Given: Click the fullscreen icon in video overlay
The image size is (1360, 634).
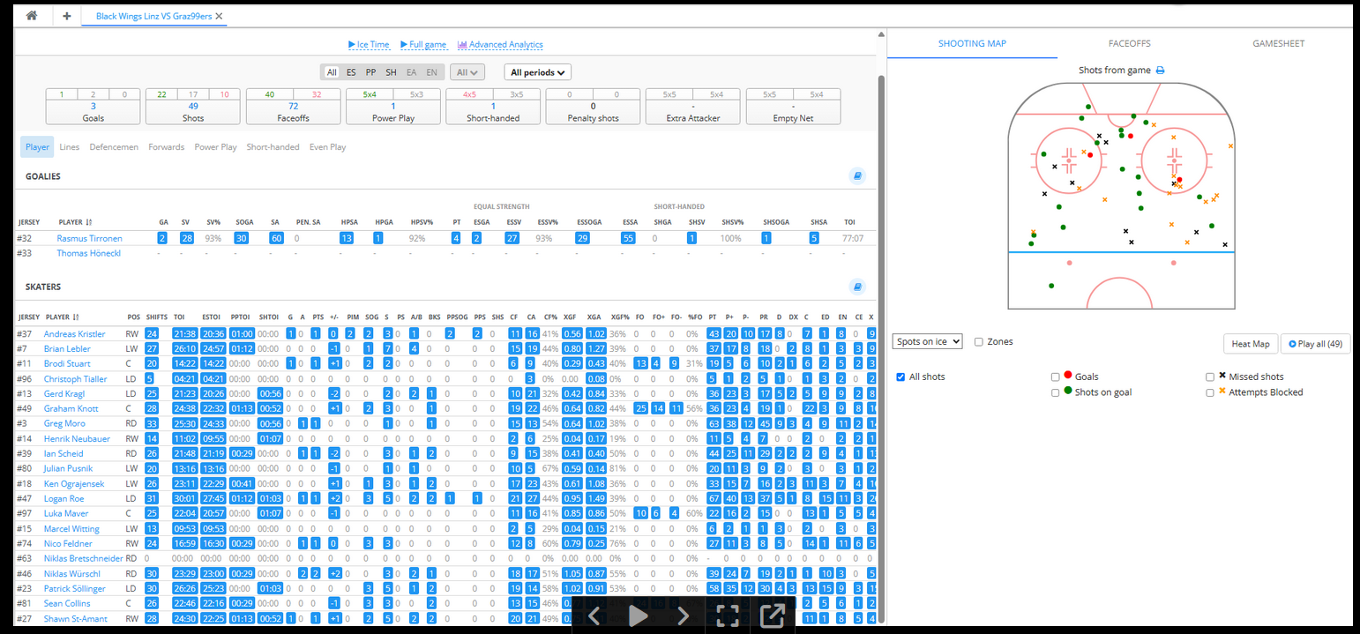Looking at the screenshot, I should point(727,615).
